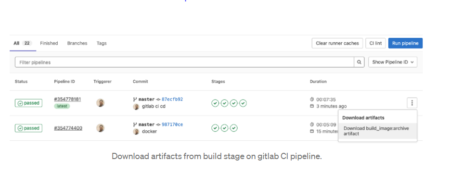
Task: Switch to the Branches tab
Action: click(x=77, y=43)
